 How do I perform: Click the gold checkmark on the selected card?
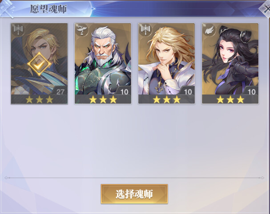point(39,64)
